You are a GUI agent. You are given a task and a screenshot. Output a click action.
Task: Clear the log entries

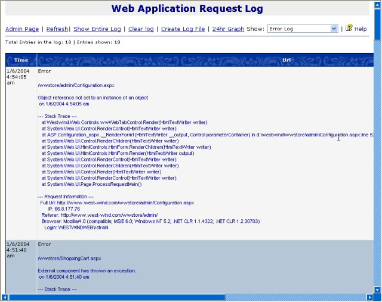coord(141,29)
